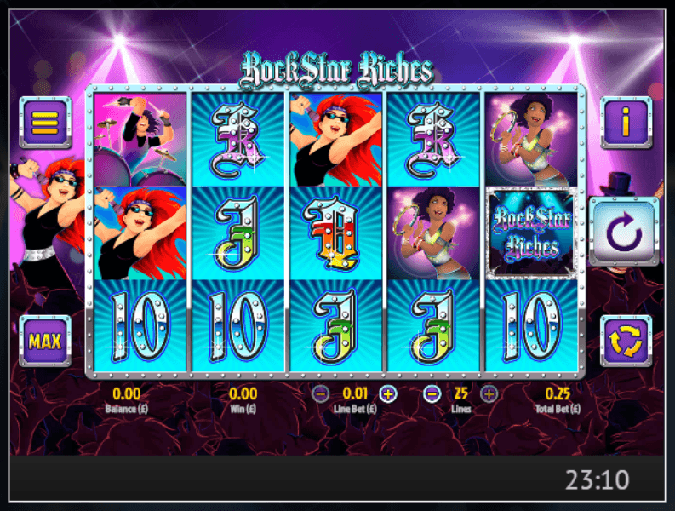Click the drummer symbol on first reel
Screen dimensions: 675x511
point(140,140)
